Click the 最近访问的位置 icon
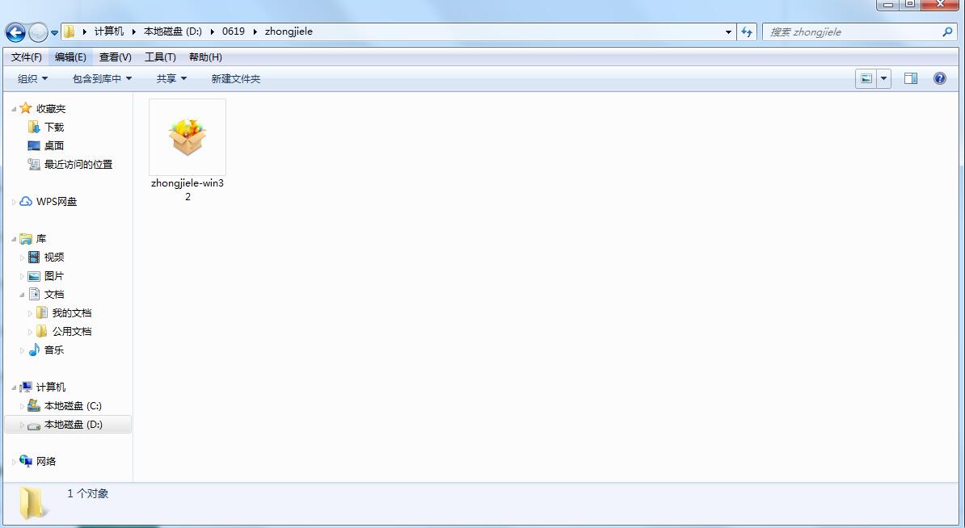Viewport: 965px width, 528px height. (x=34, y=164)
